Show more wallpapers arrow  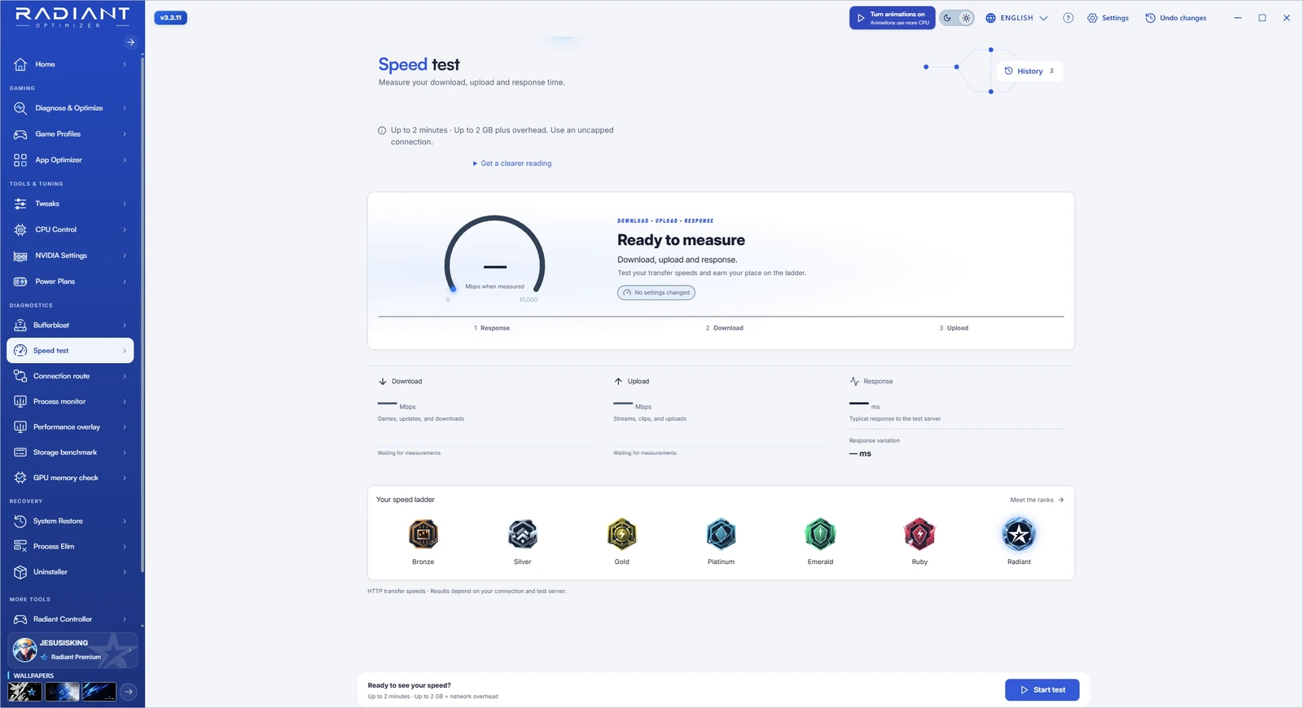(x=129, y=692)
